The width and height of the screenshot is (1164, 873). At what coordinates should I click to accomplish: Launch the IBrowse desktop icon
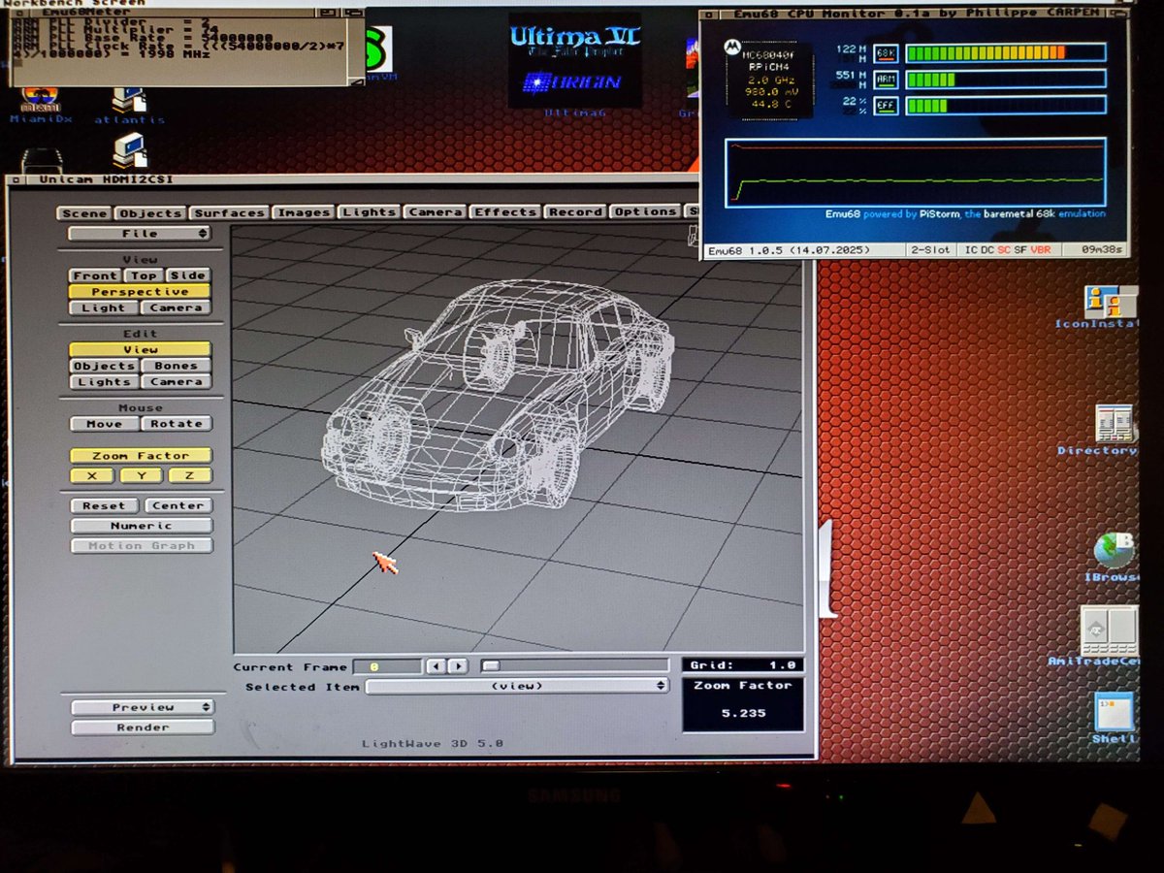coord(1113,558)
